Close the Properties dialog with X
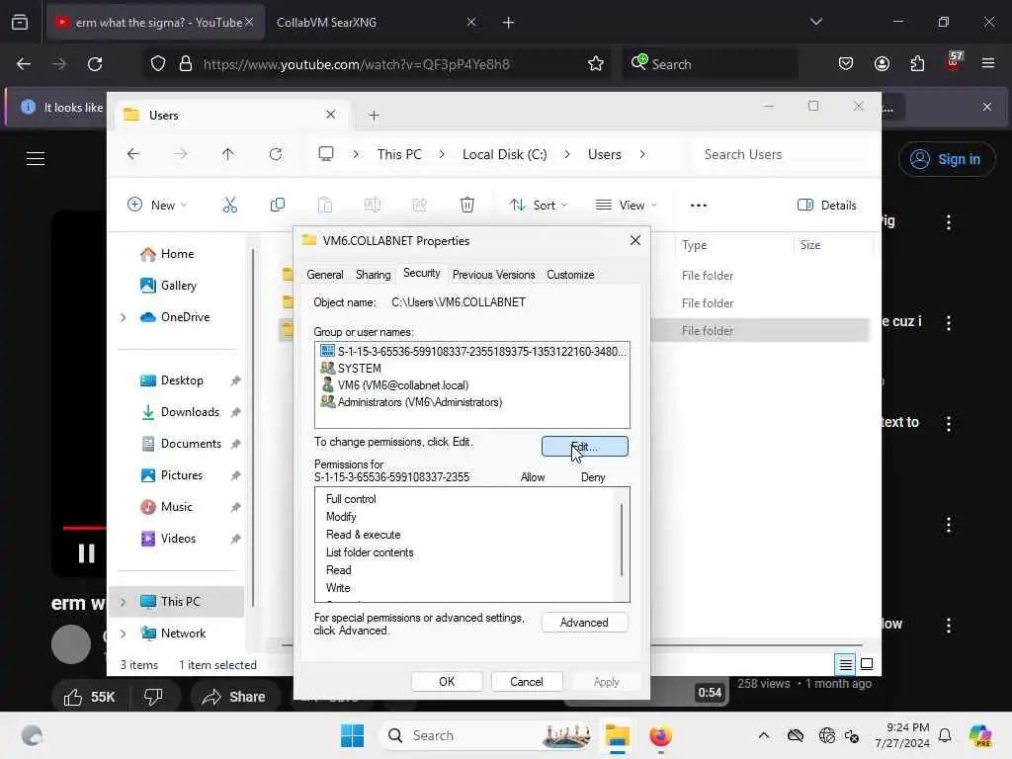 [x=635, y=240]
